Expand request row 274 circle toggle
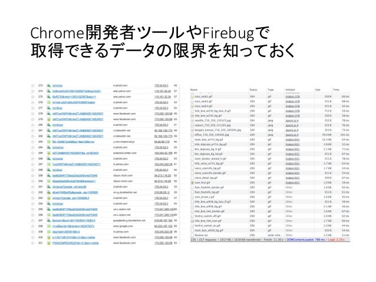Screen dimensions: 376x282 (33, 91)
